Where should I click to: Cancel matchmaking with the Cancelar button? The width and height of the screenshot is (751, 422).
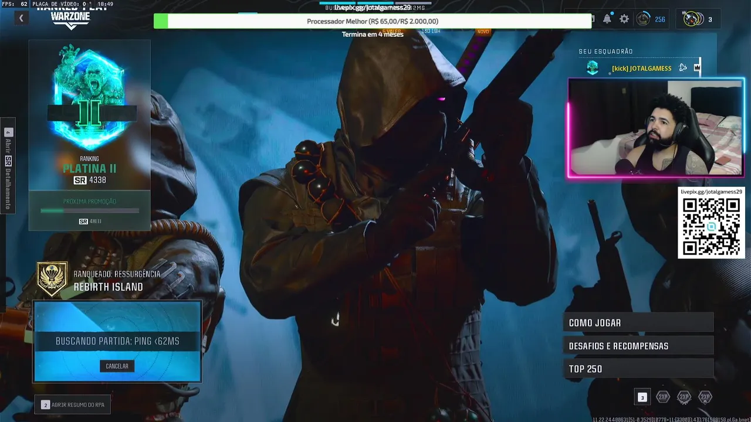tap(117, 366)
